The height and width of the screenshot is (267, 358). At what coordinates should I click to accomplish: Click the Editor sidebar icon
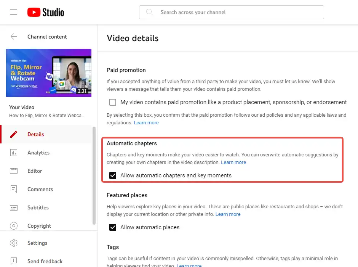(14, 171)
